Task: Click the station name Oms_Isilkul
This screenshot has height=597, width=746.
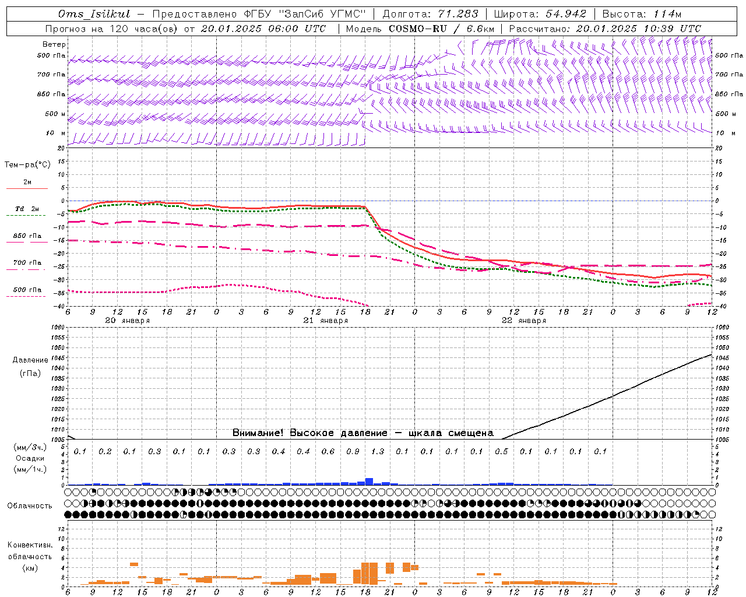Action: click(94, 14)
